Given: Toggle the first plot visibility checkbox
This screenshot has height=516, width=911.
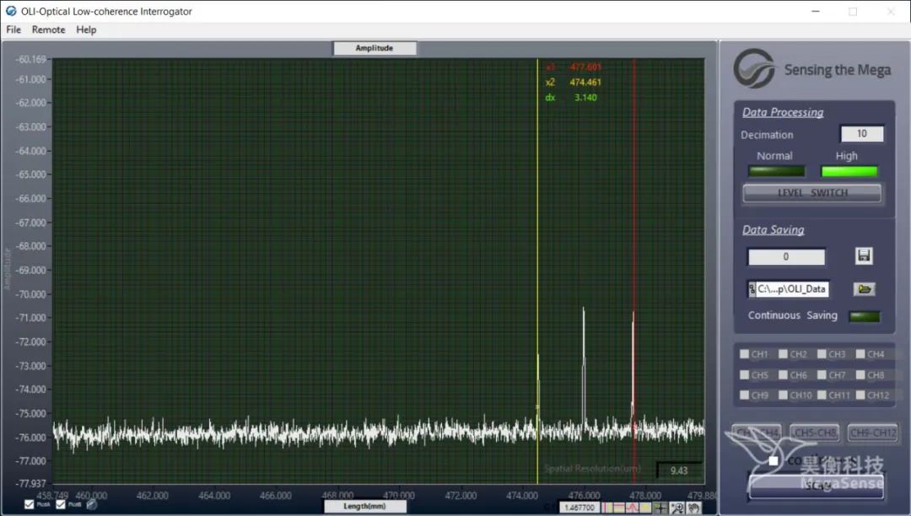Looking at the screenshot, I should [30, 505].
